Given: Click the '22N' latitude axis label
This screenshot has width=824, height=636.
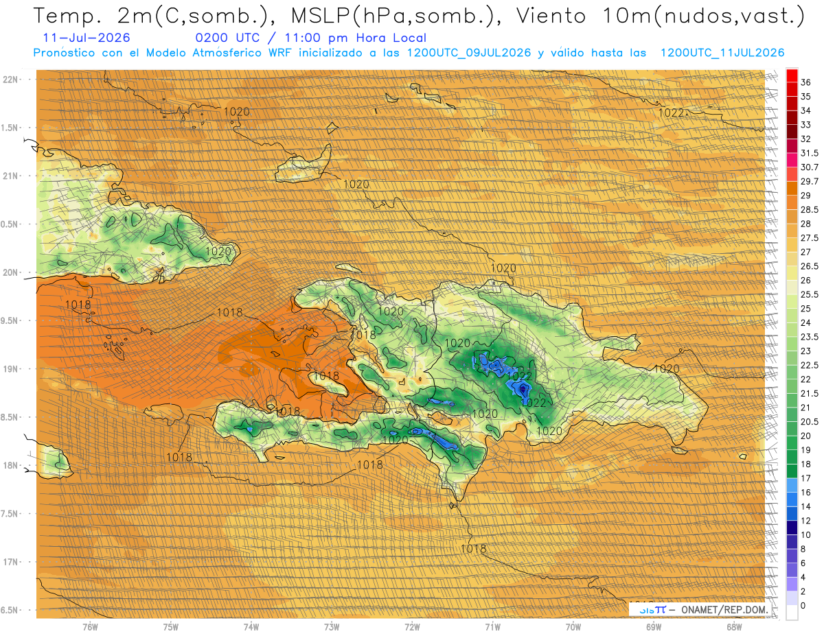Looking at the screenshot, I should coord(10,80).
